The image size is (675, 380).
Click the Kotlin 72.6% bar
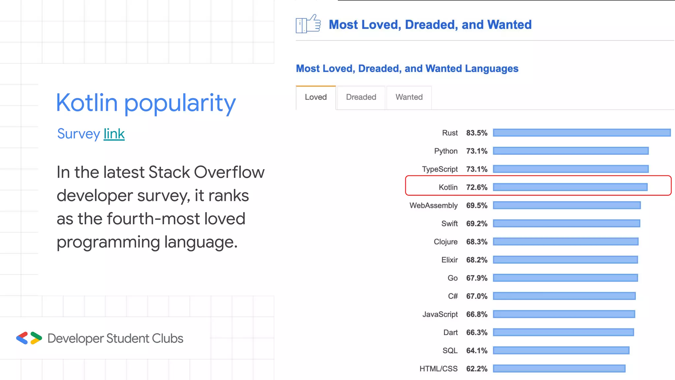click(x=570, y=187)
